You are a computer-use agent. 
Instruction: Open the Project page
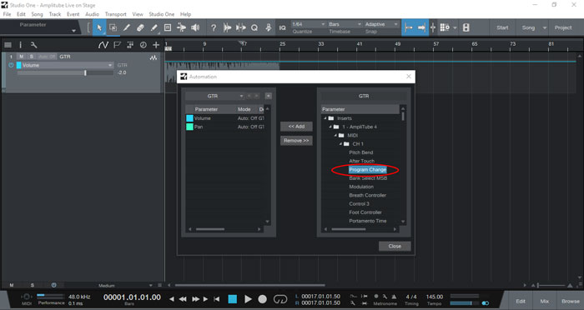[563, 27]
